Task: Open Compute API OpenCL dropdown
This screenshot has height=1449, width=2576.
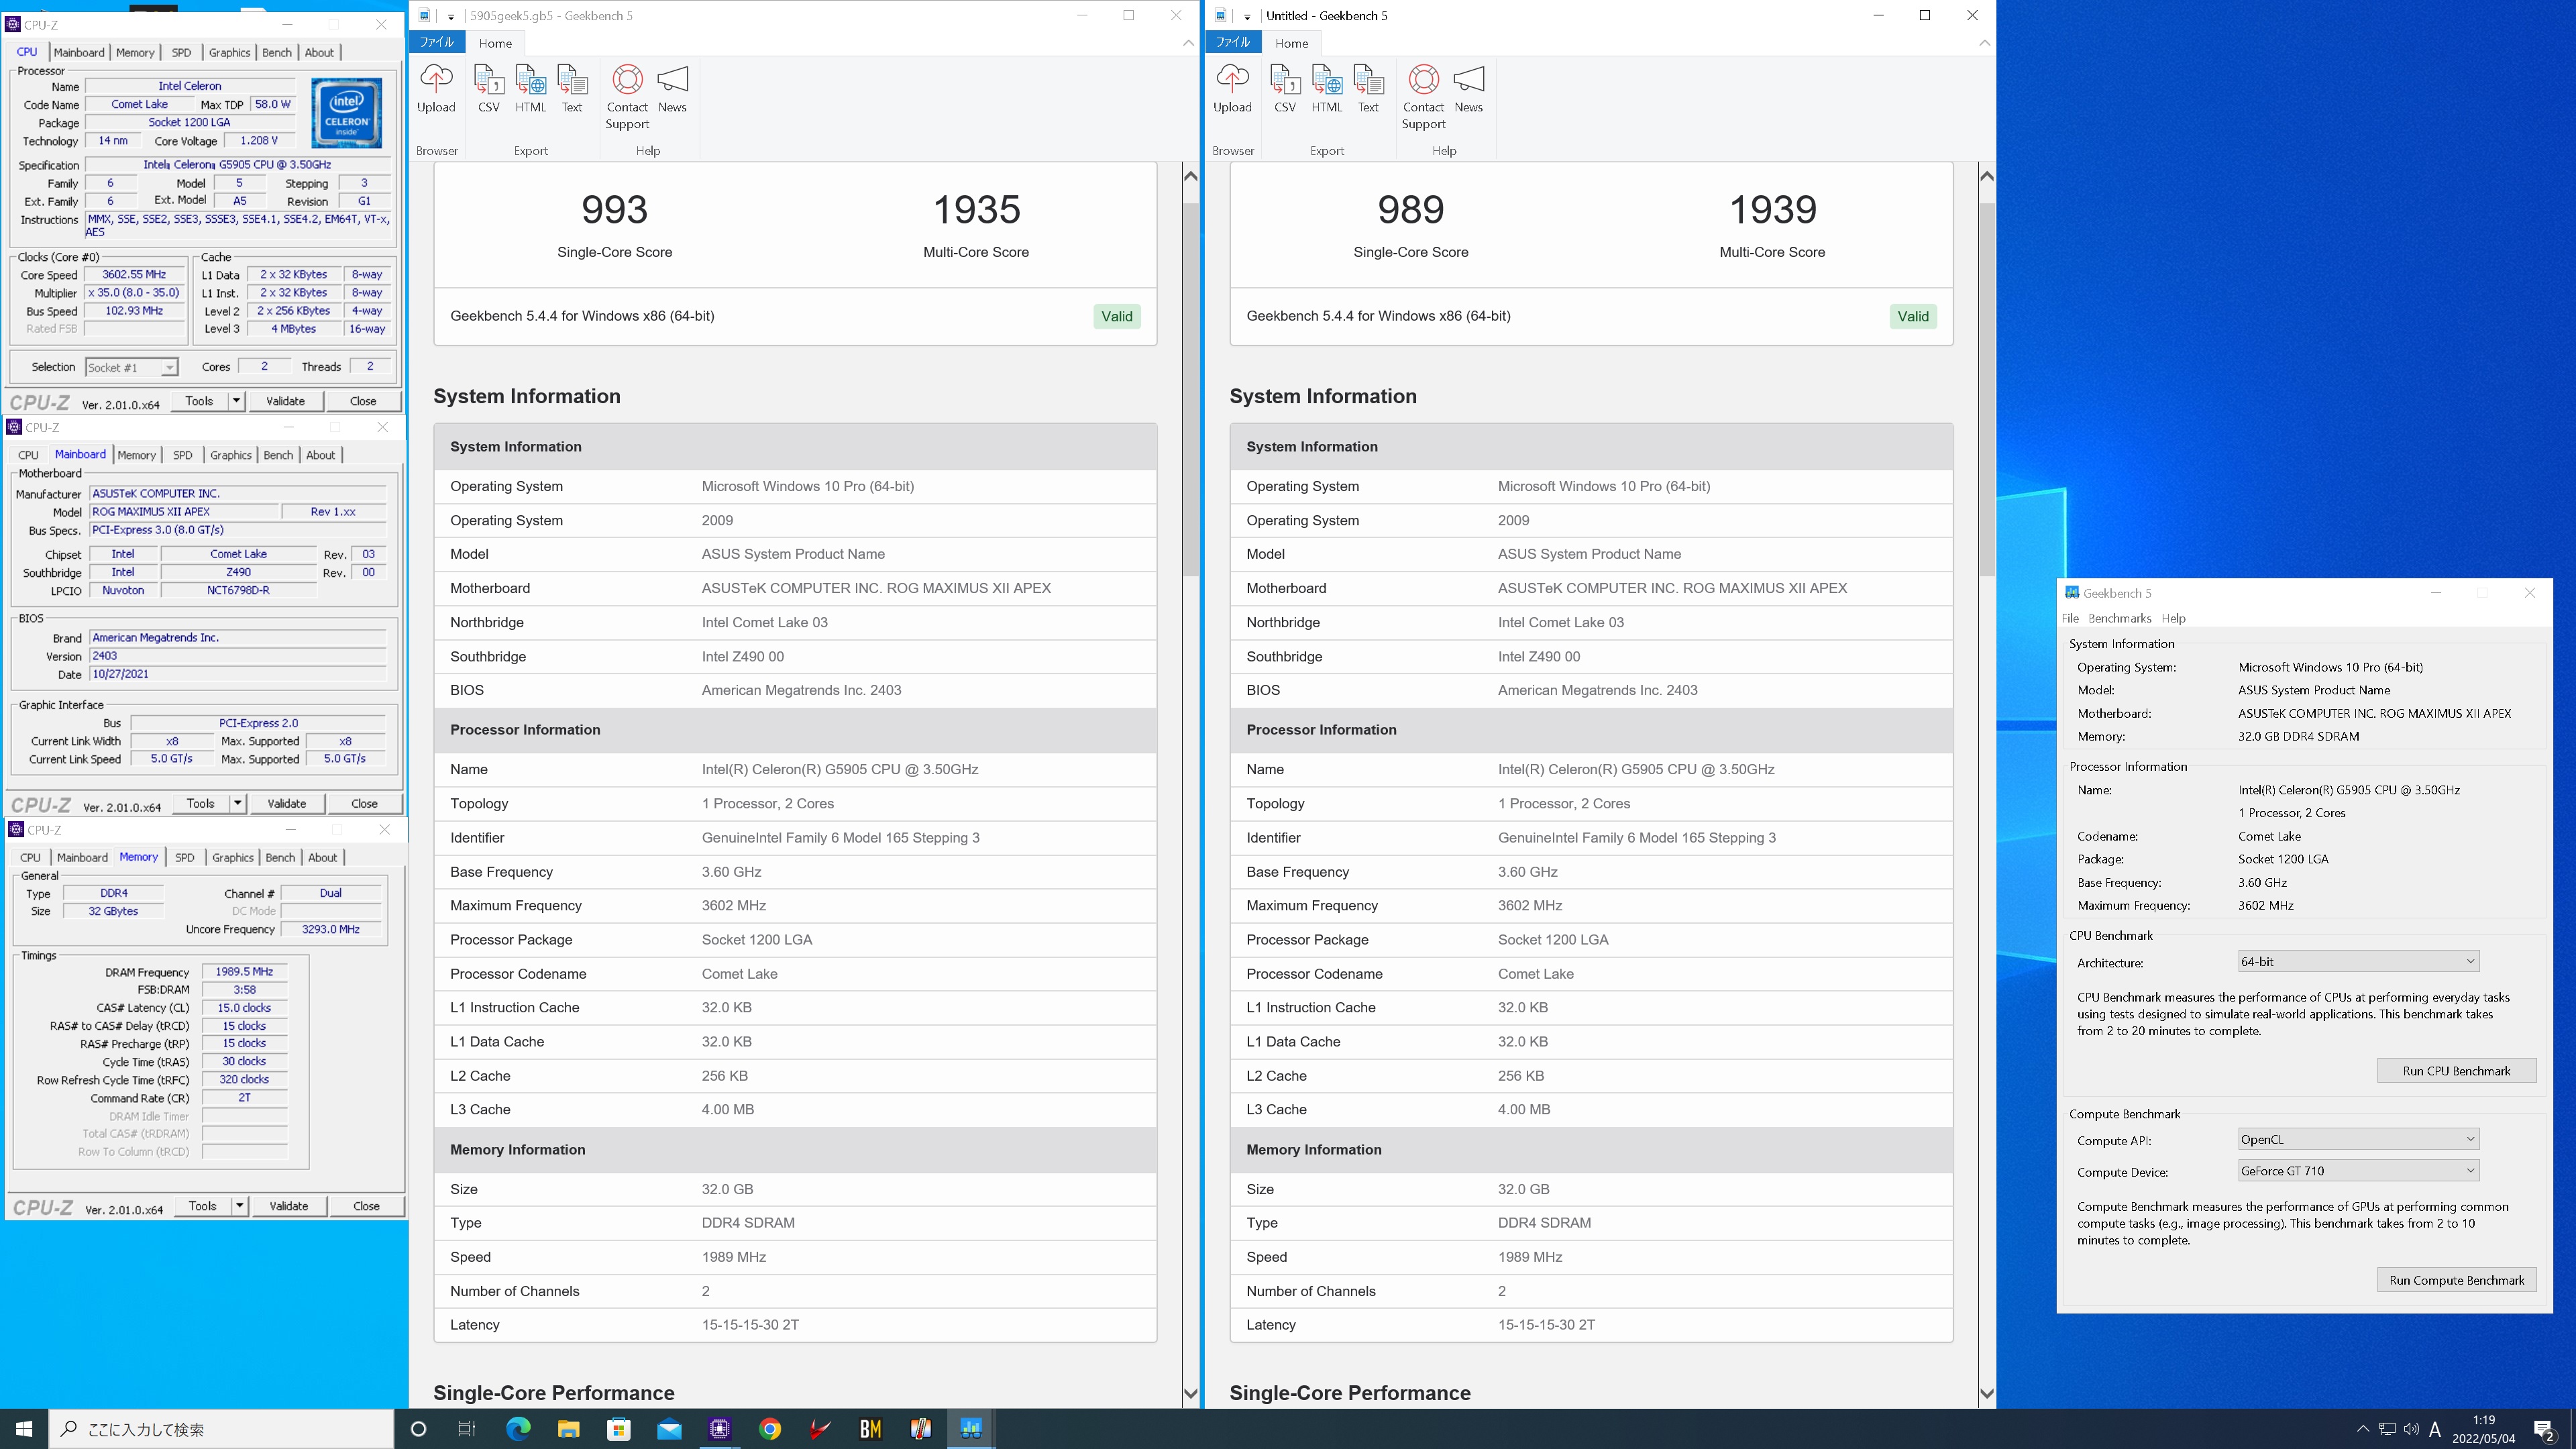Action: point(2358,1139)
